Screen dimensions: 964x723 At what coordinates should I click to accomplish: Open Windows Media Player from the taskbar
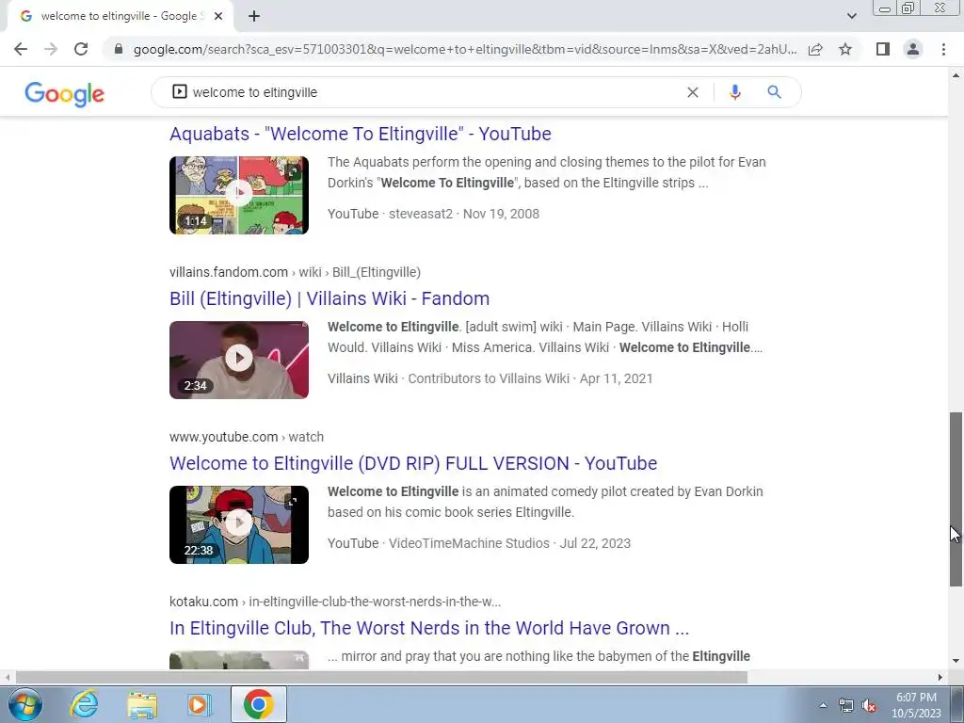coord(200,704)
